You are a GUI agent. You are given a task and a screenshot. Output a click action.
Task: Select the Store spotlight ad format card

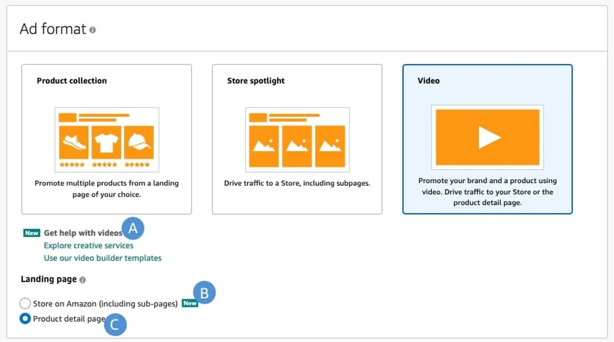297,138
